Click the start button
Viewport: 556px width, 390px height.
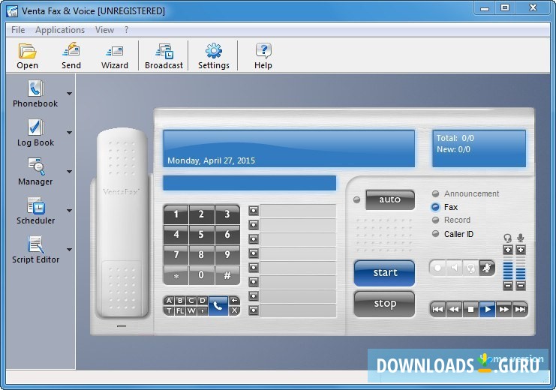tap(384, 273)
